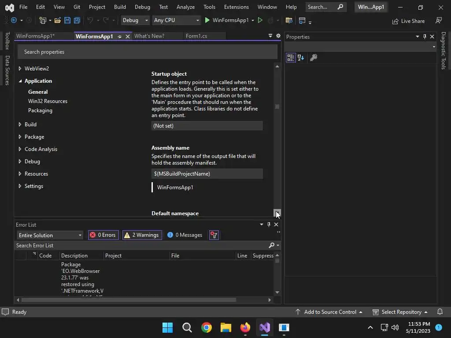Click the Redo arrow icon

106,20
